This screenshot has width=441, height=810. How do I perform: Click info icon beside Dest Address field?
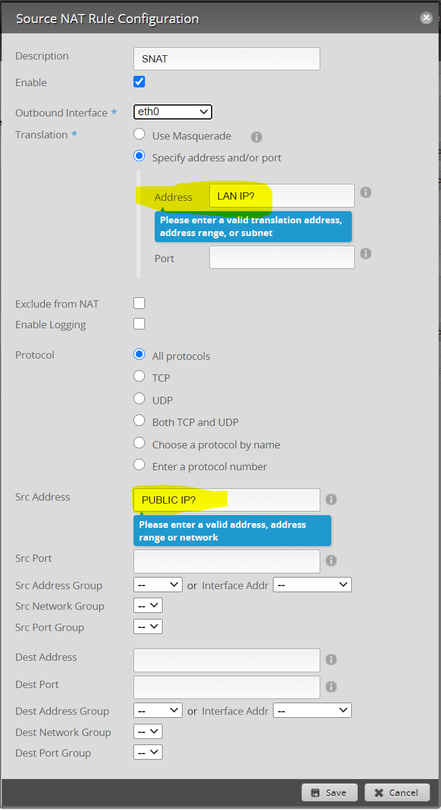pyautogui.click(x=331, y=660)
